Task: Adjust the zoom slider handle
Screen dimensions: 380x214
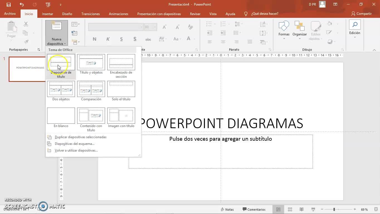Action: 334,209
